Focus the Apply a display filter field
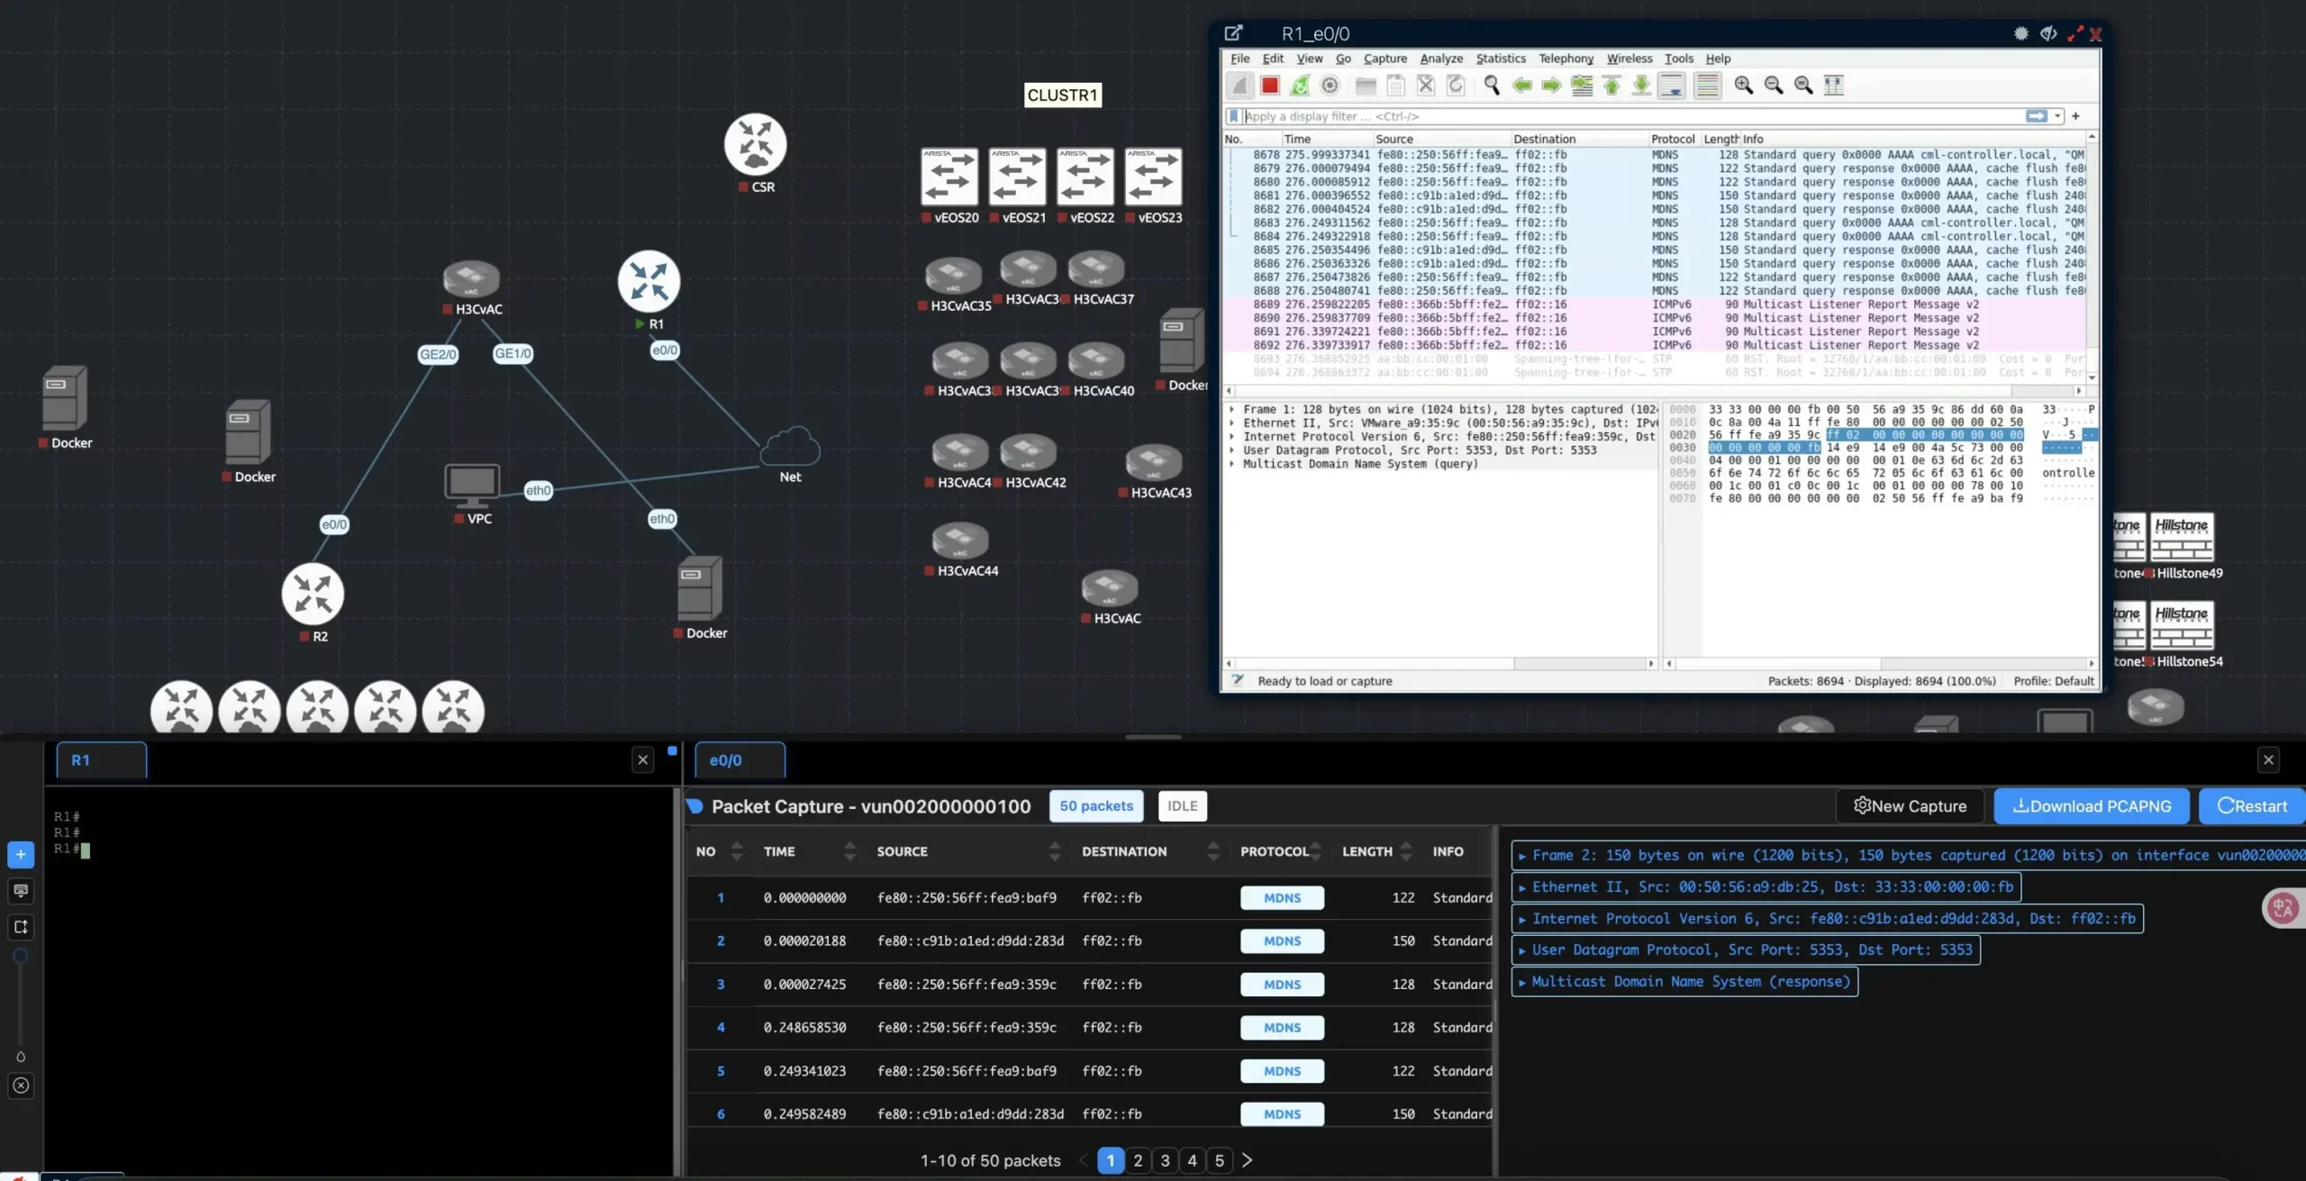This screenshot has height=1181, width=2306. [x=1632, y=116]
